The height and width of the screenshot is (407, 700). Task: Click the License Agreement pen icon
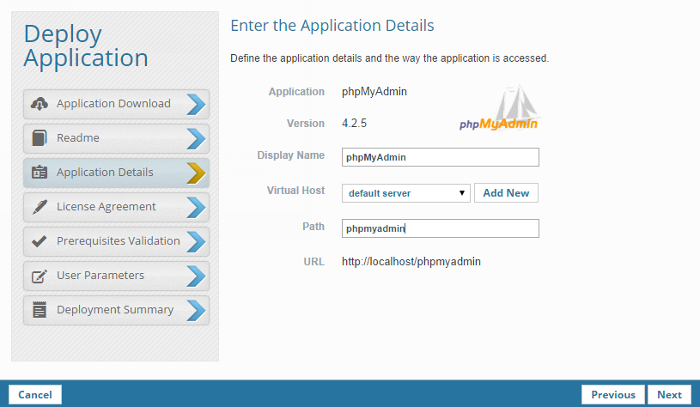39,207
